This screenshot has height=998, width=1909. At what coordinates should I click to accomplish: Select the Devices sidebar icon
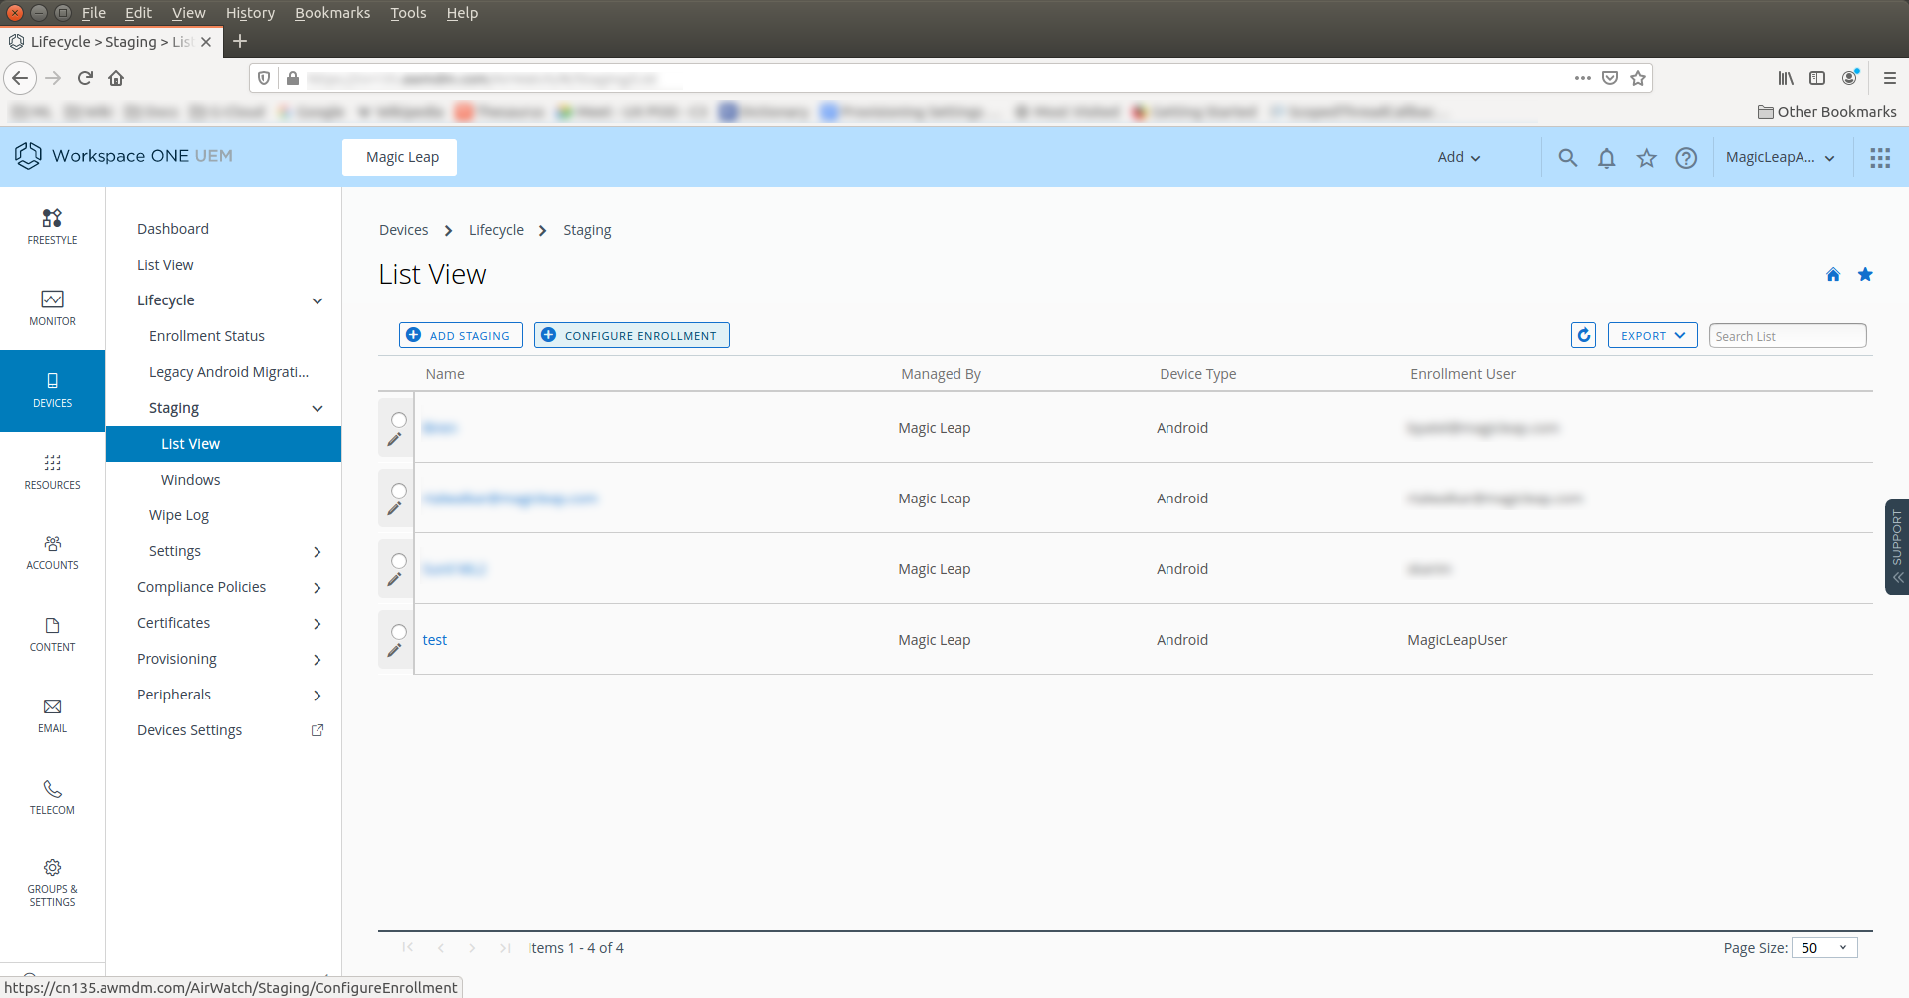coord(52,390)
